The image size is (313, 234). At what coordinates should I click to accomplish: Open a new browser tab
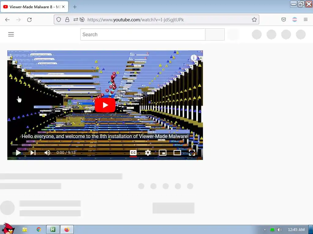75,7
